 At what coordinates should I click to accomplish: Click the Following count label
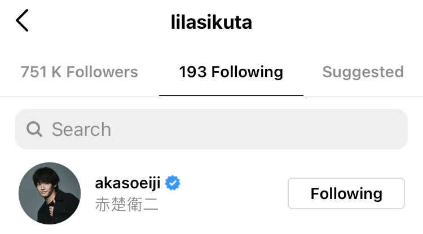[x=231, y=72]
